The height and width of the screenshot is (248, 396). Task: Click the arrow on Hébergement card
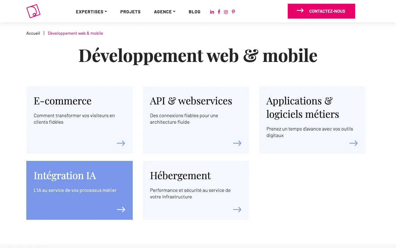click(x=237, y=210)
